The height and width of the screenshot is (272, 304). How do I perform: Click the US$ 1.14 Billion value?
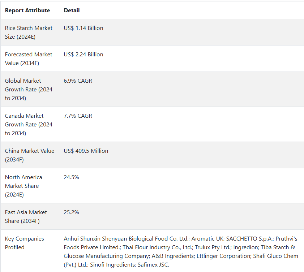84,28
